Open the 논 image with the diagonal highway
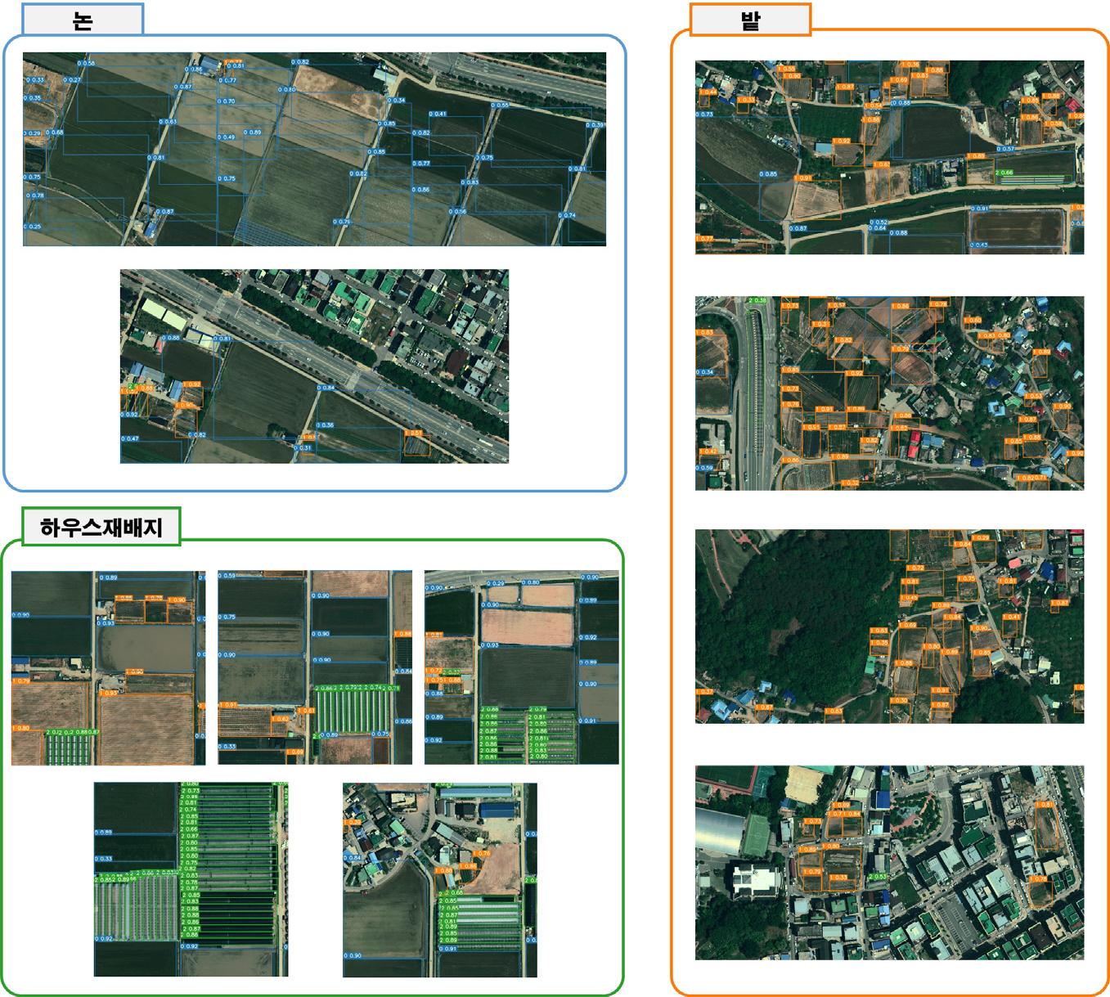The image size is (1110, 997). (x=314, y=366)
